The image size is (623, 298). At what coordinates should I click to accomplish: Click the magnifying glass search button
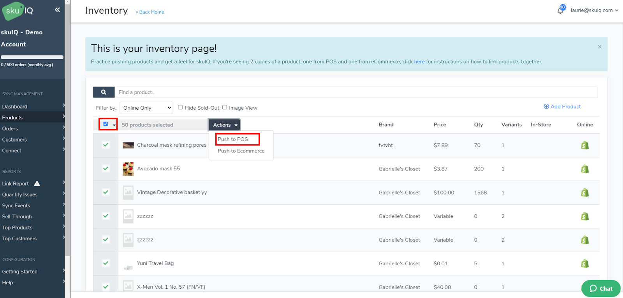point(104,92)
